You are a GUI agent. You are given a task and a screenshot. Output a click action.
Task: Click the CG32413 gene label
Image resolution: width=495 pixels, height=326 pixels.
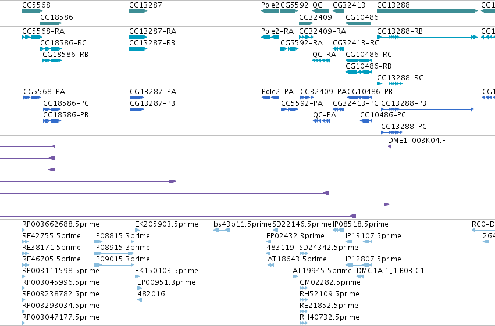(x=349, y=5)
